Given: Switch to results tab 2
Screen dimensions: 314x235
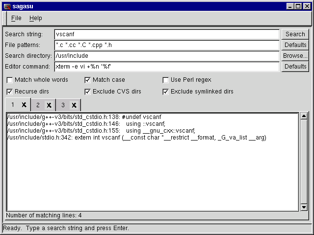Looking at the screenshot, I should (38, 105).
